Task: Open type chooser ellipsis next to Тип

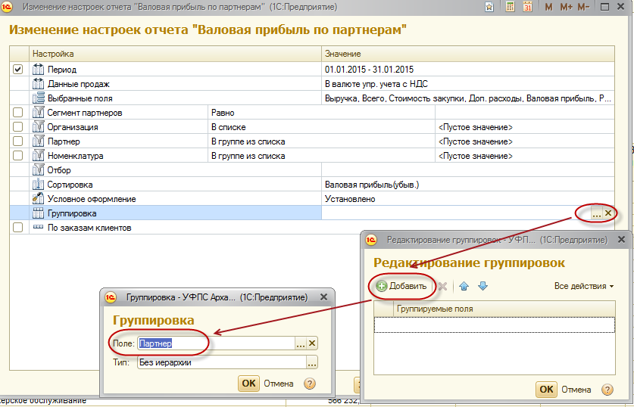Action: [x=312, y=362]
